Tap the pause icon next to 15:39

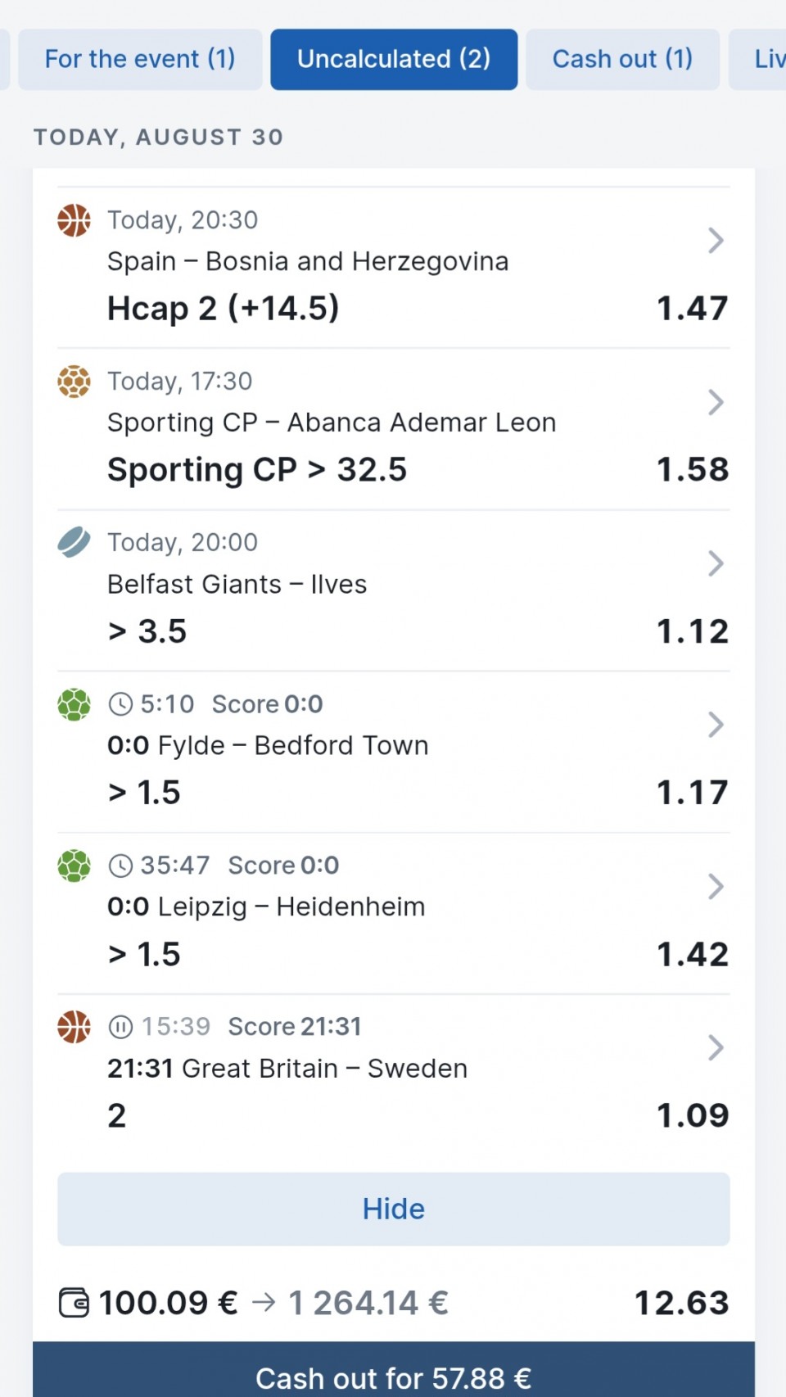click(120, 1027)
